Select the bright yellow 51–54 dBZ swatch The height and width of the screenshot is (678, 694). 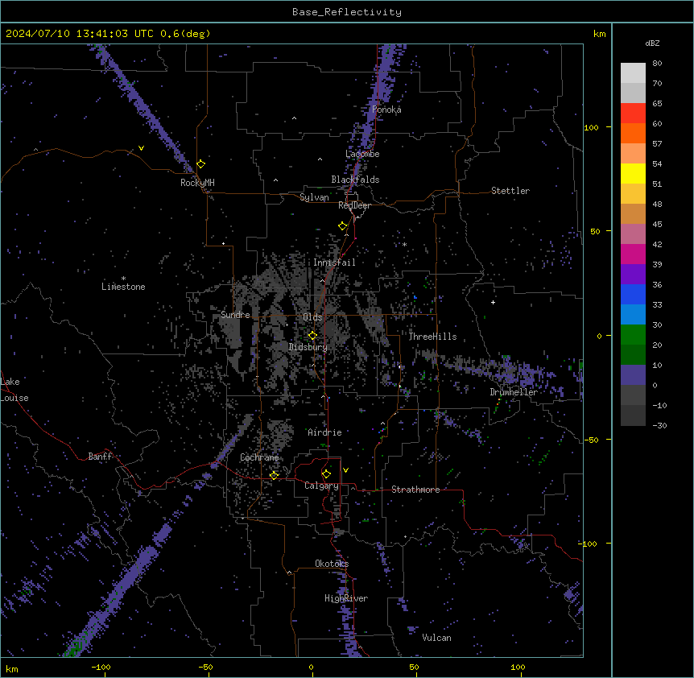click(633, 173)
